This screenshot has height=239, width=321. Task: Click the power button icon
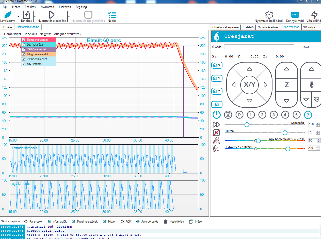216,115
